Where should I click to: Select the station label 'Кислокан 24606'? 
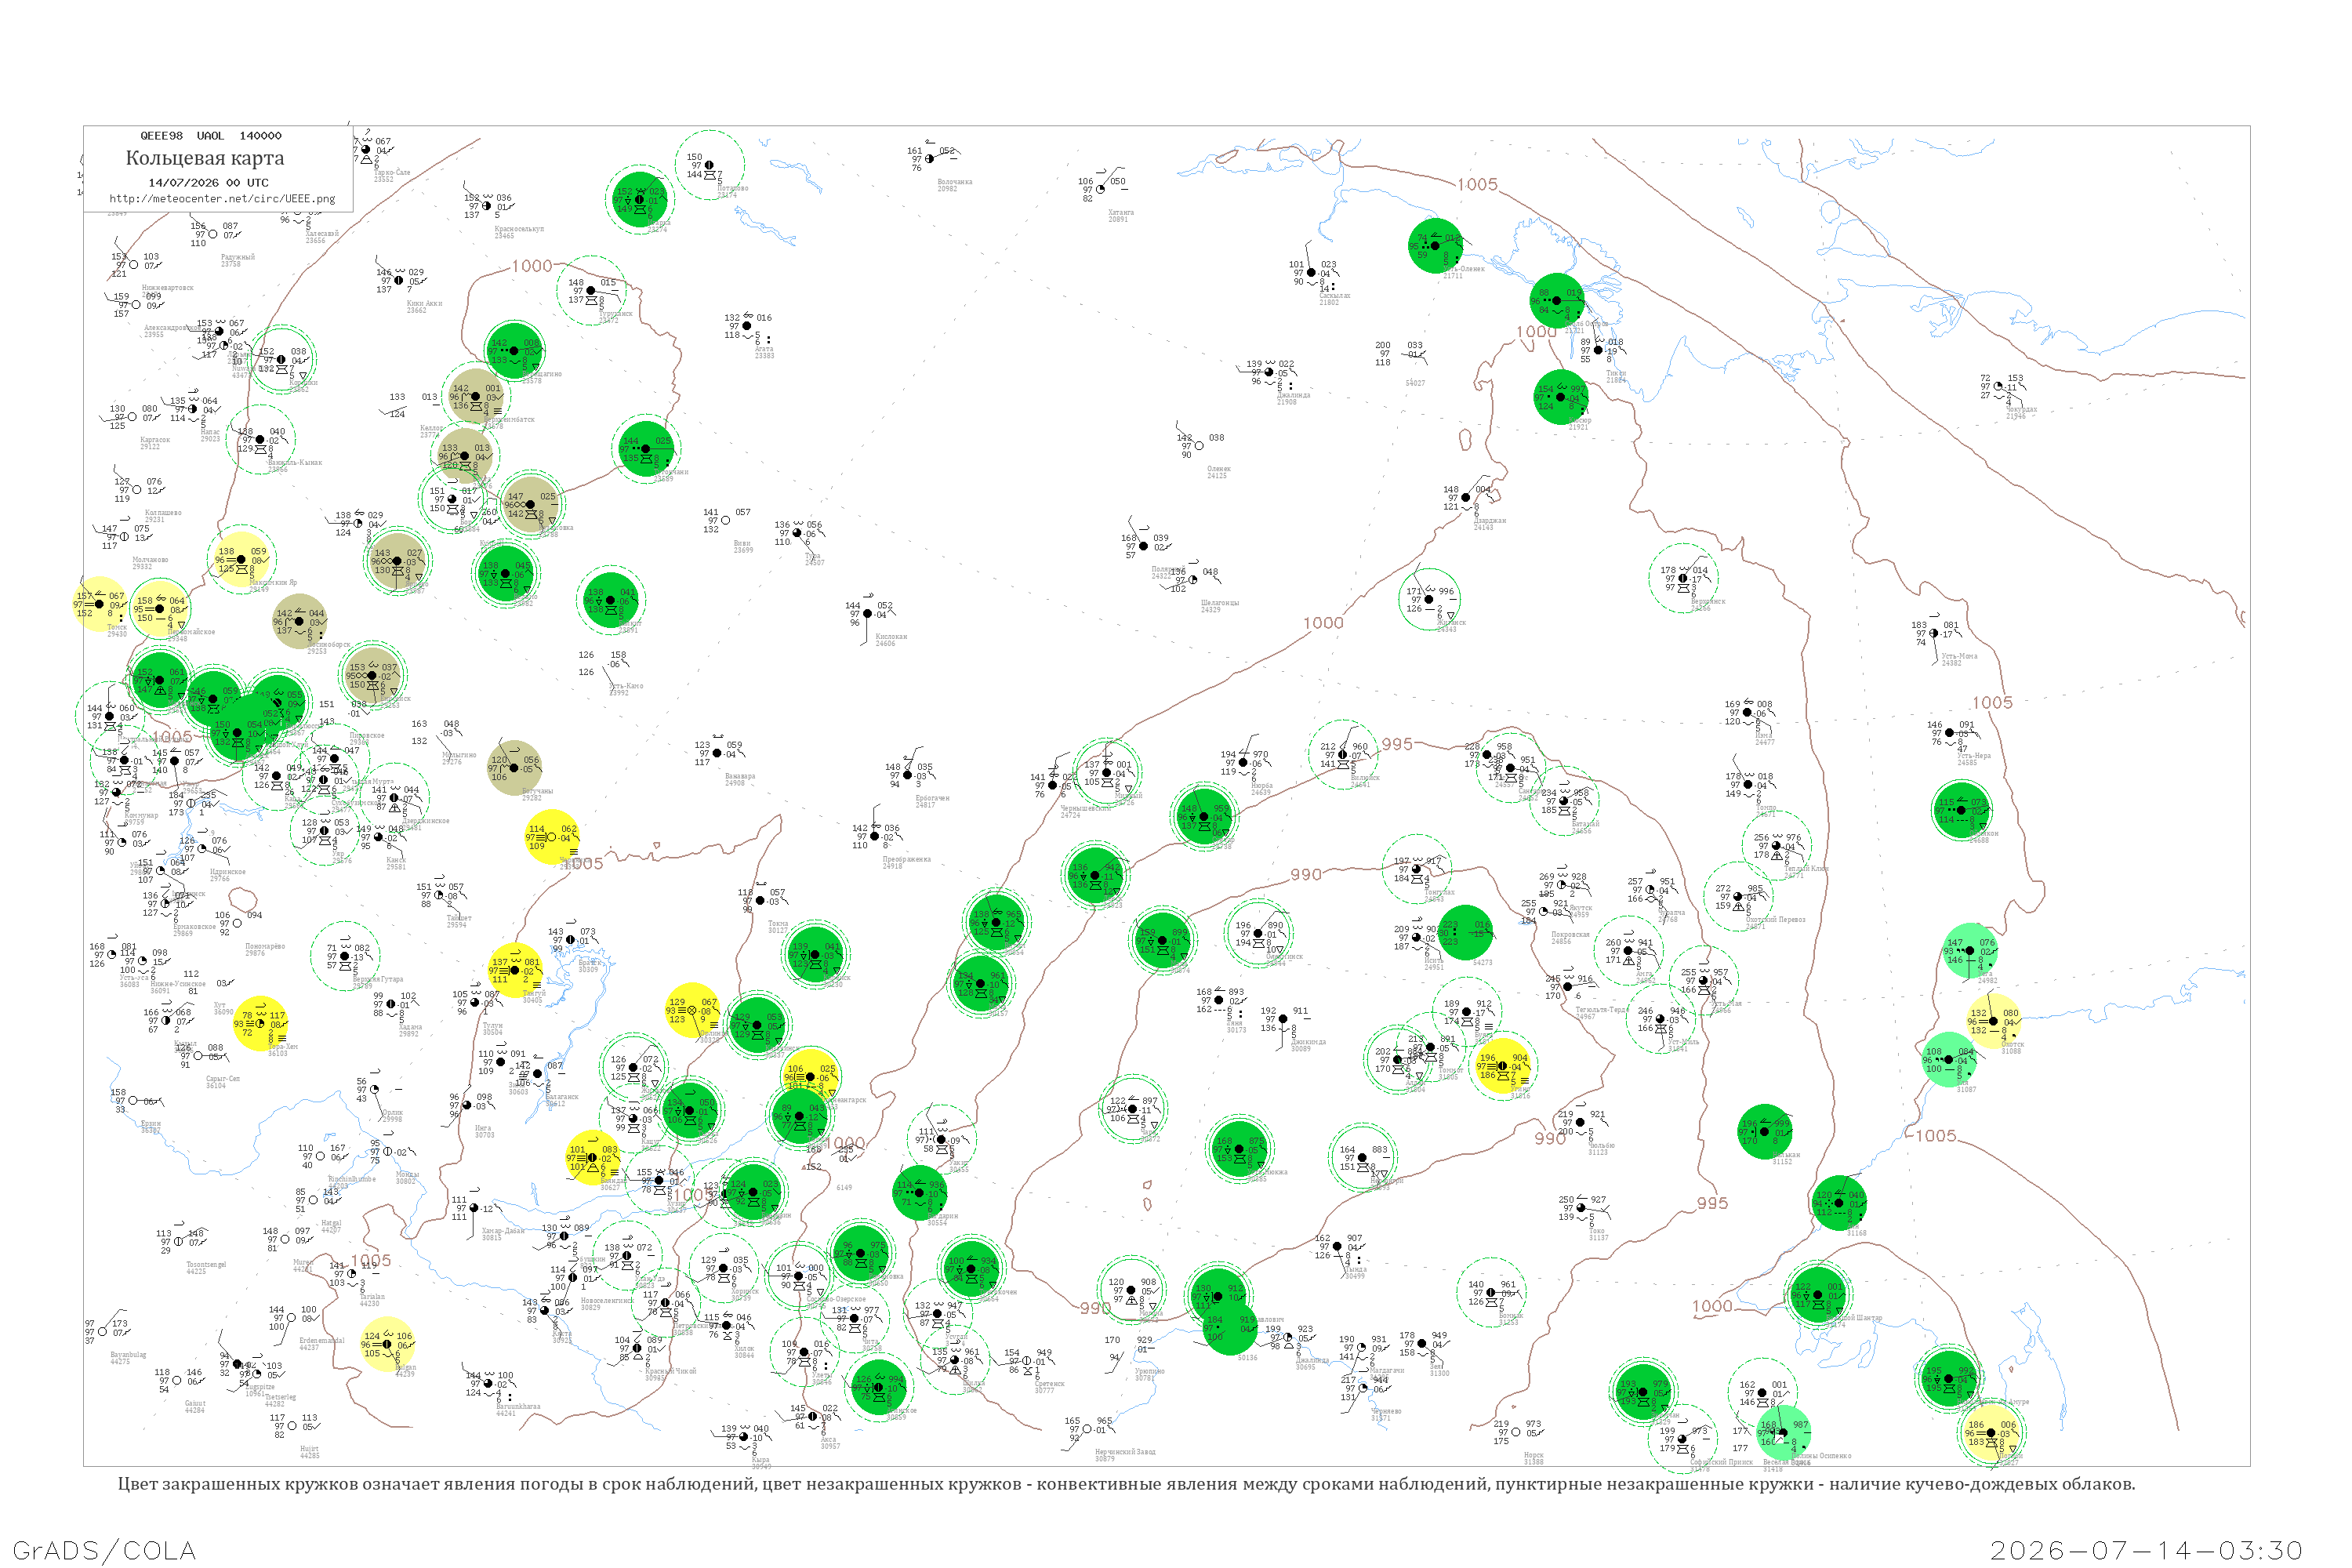pyautogui.click(x=891, y=640)
